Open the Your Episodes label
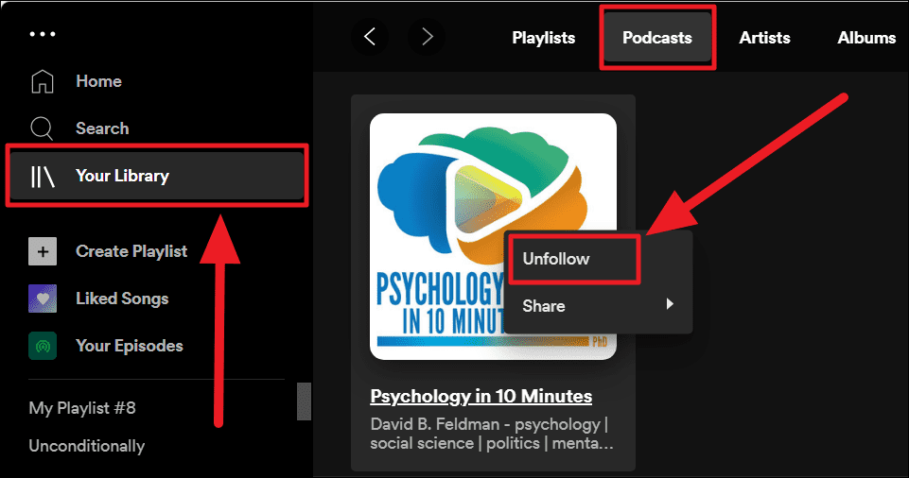 pyautogui.click(x=130, y=346)
